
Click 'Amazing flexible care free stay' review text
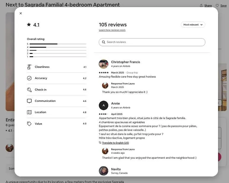pos(127,77)
